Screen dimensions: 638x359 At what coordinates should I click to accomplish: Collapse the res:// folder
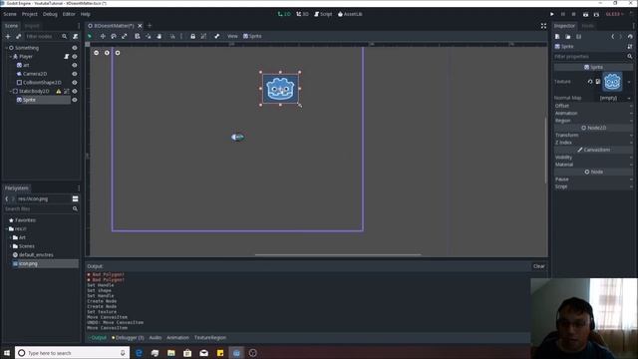pos(7,229)
